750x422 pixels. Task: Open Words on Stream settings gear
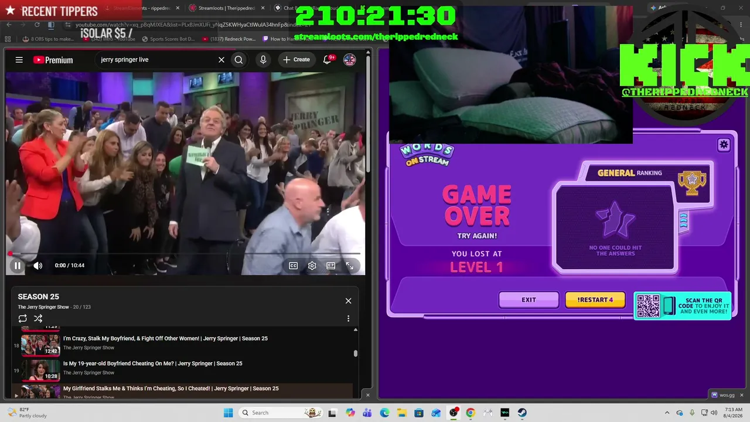tap(724, 145)
